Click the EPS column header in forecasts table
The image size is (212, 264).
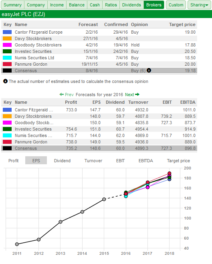click(97, 102)
